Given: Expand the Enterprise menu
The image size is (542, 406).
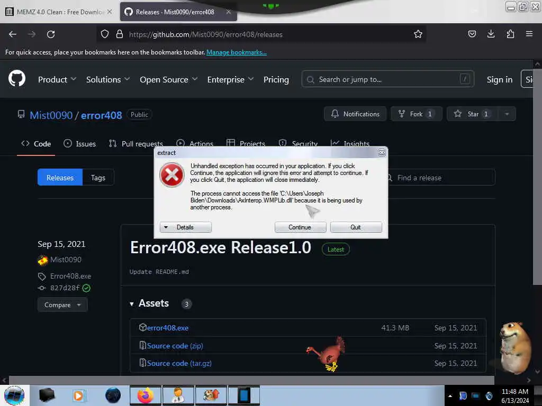Looking at the screenshot, I should pyautogui.click(x=230, y=79).
